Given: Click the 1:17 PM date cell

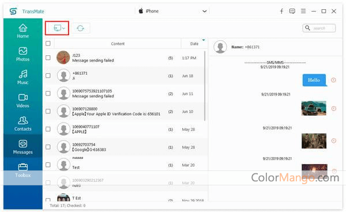Looking at the screenshot, I should click(189, 58).
